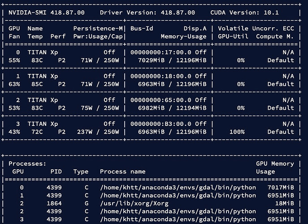Viewport: 308px width, 224px height.
Task: Click the 100% GPU utilization value
Action: (236, 132)
